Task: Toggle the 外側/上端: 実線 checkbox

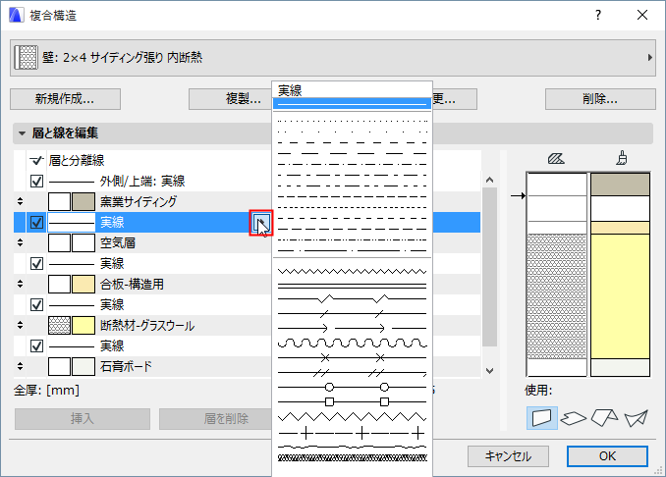Action: click(37, 182)
